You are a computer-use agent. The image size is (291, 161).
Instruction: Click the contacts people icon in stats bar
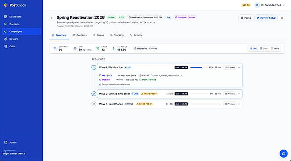coord(55,49)
